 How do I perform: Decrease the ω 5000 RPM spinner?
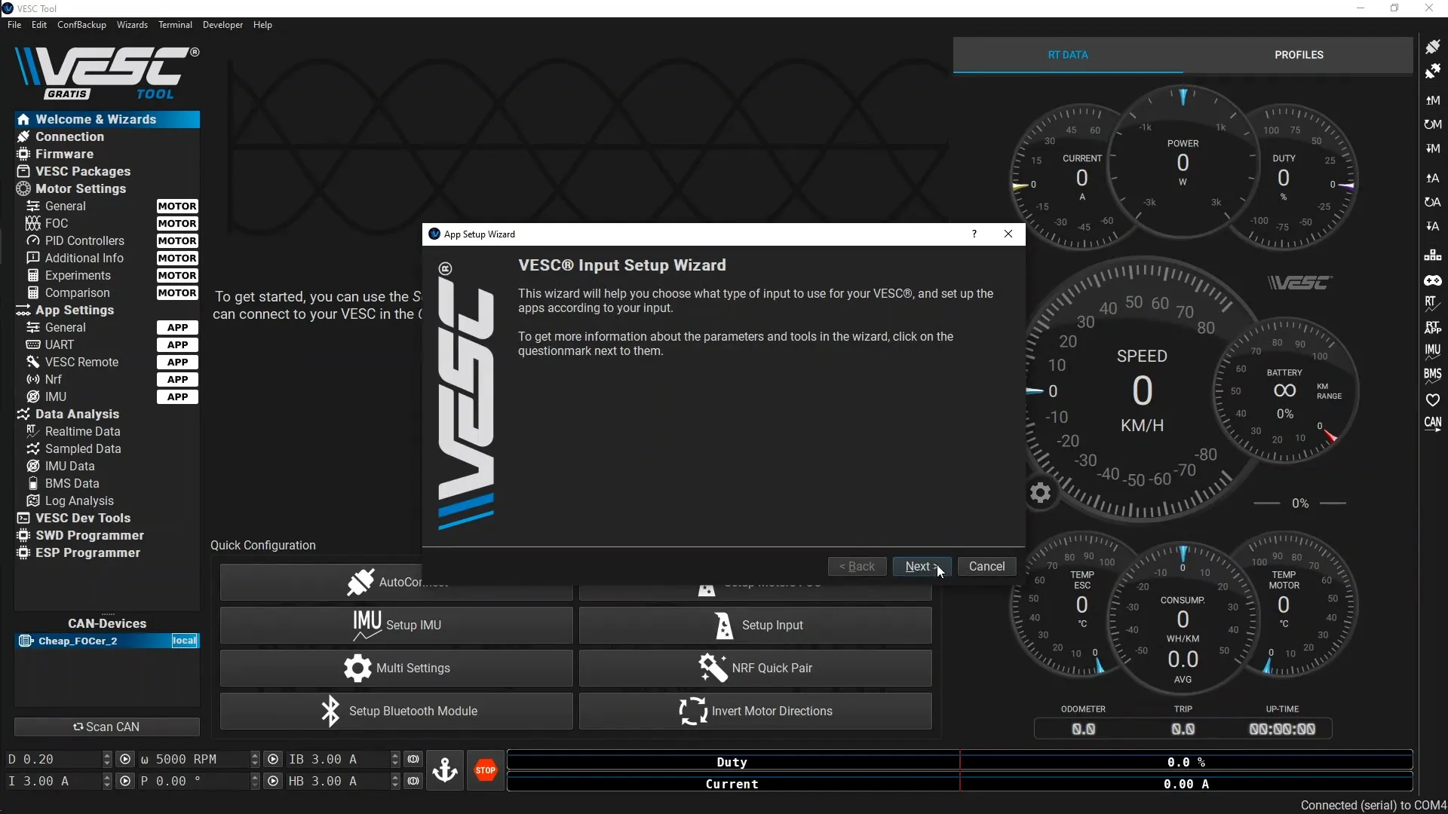click(x=254, y=763)
